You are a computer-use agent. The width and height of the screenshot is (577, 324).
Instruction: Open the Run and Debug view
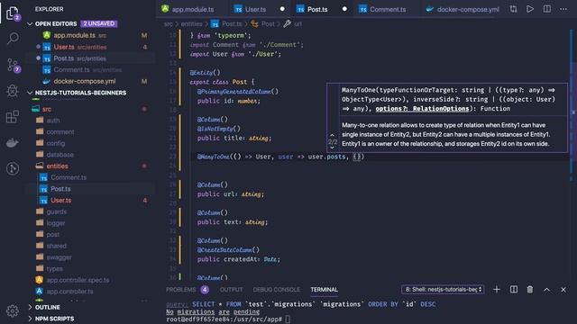tap(13, 91)
